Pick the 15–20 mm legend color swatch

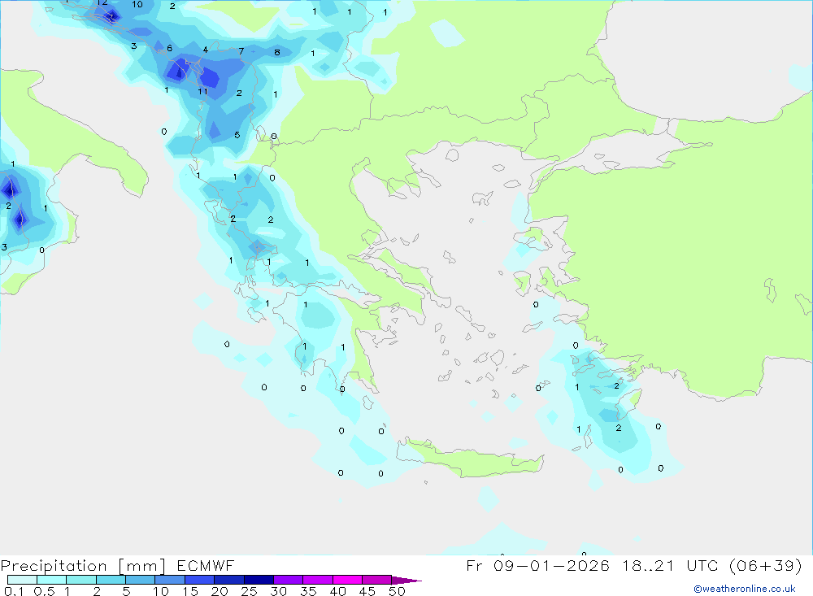[x=200, y=580]
